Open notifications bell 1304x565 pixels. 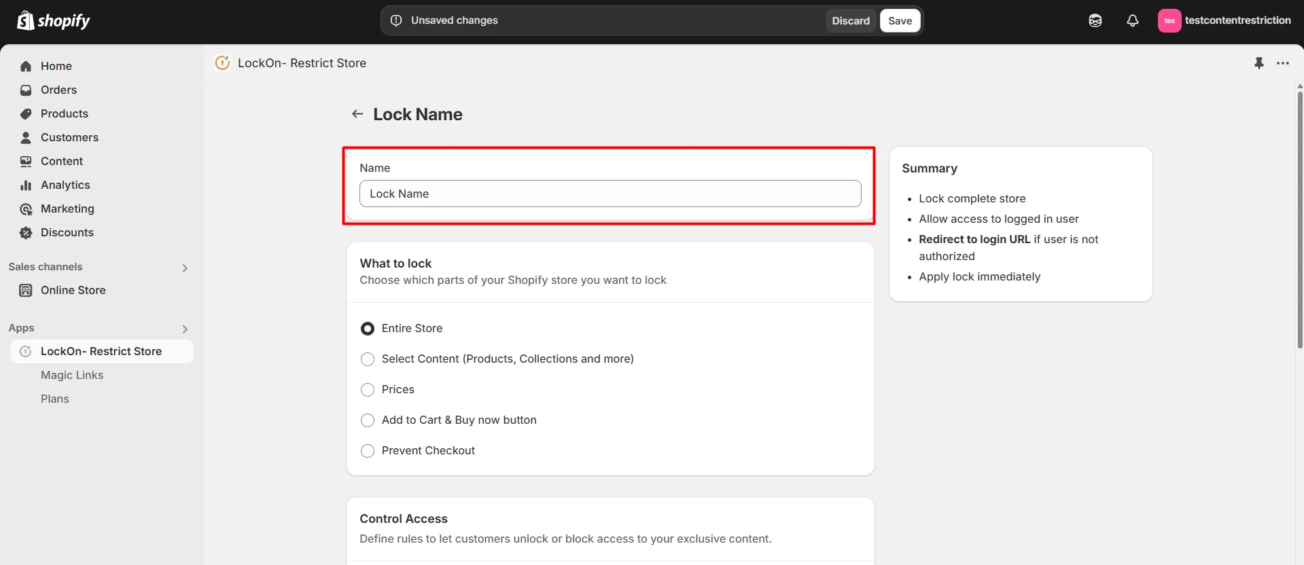point(1133,20)
